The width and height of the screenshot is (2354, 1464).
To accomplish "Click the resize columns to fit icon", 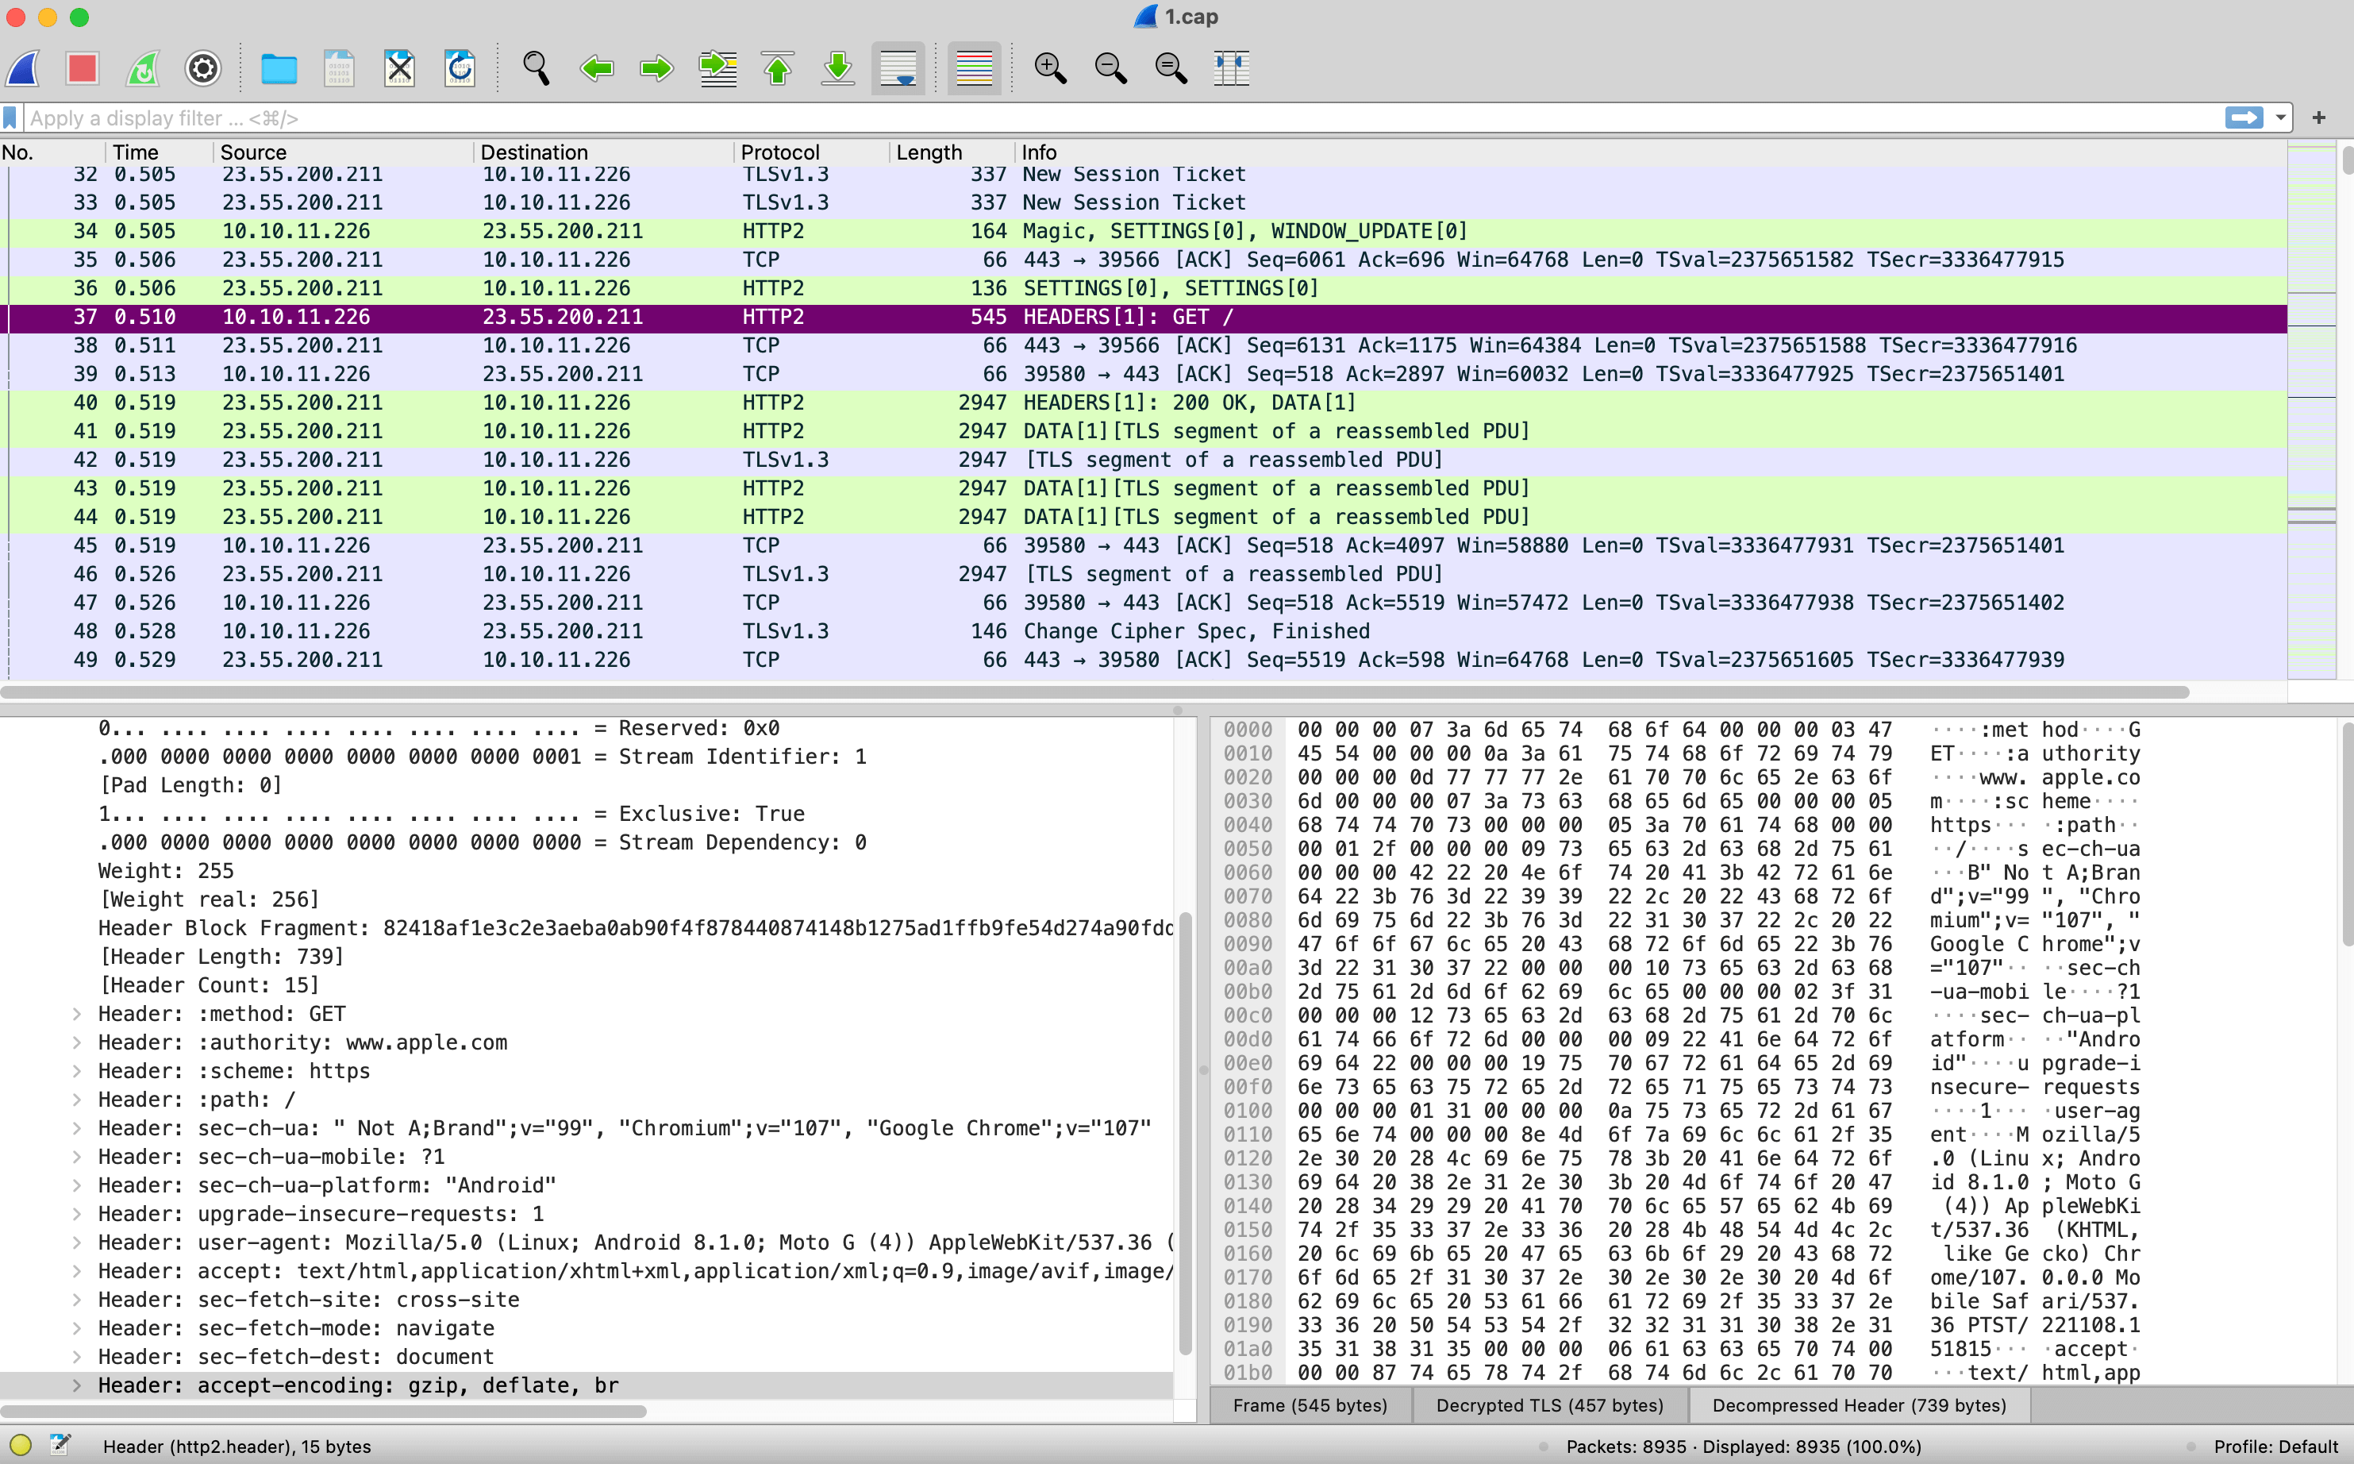I will (1231, 69).
